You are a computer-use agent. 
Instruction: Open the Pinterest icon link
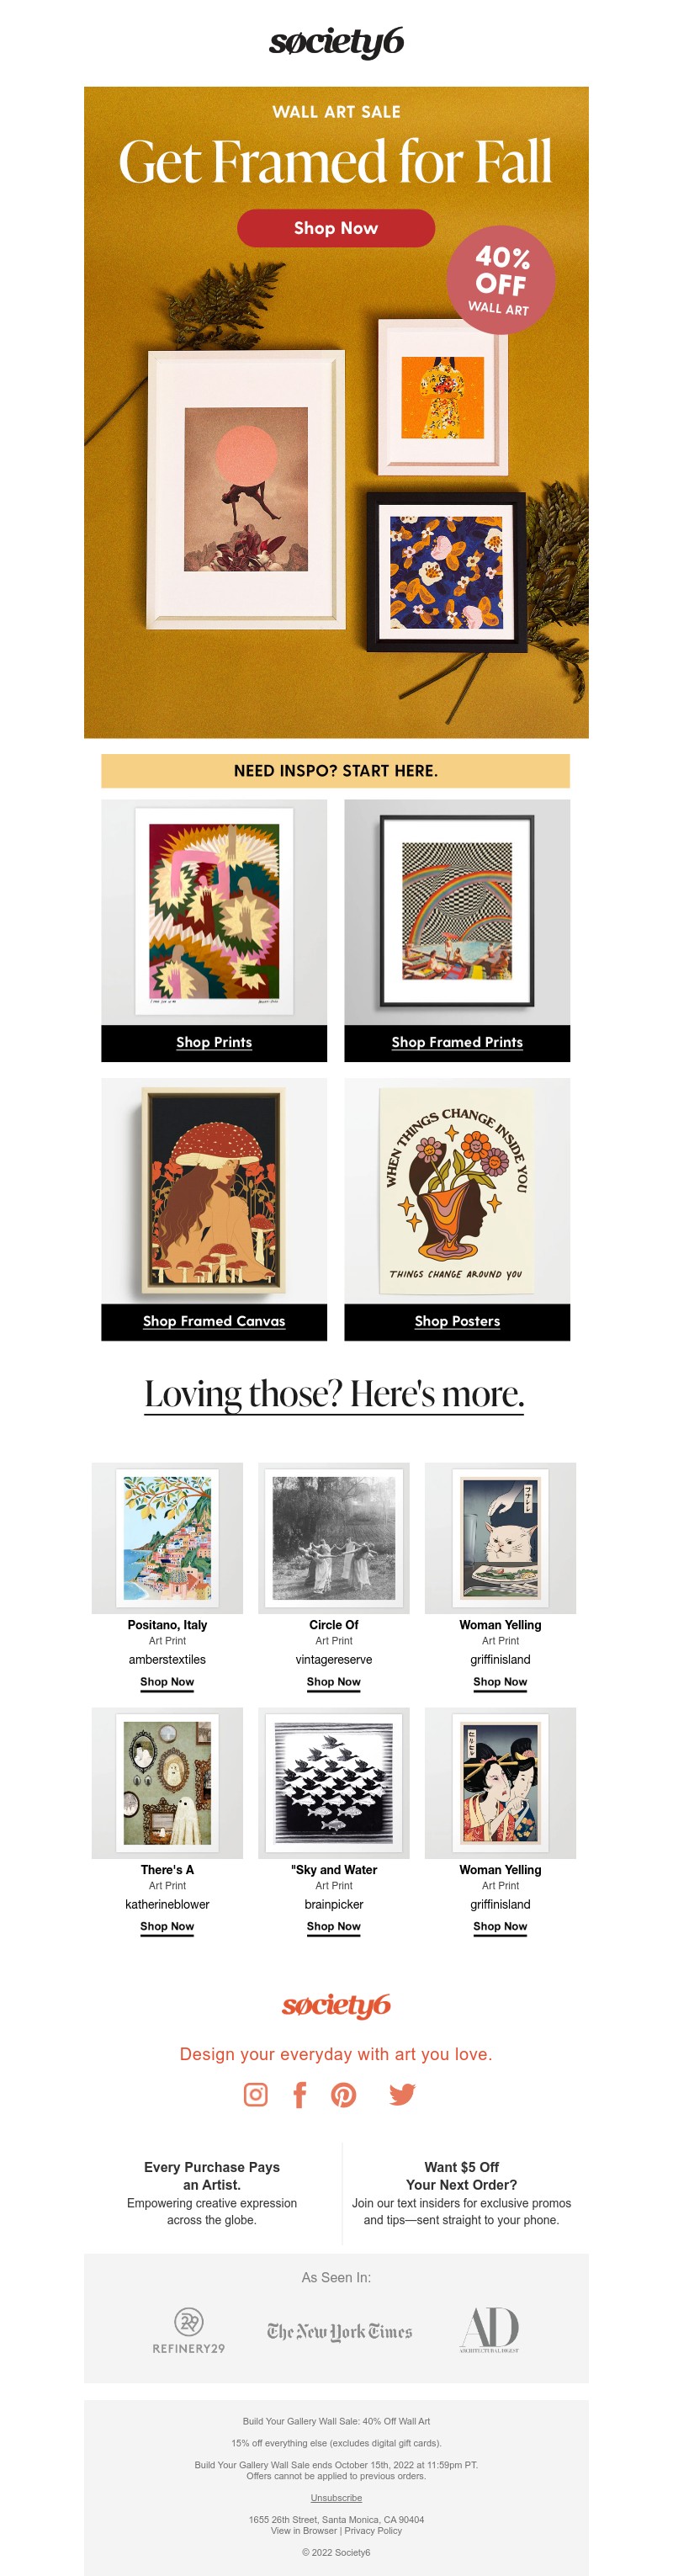coord(344,2094)
